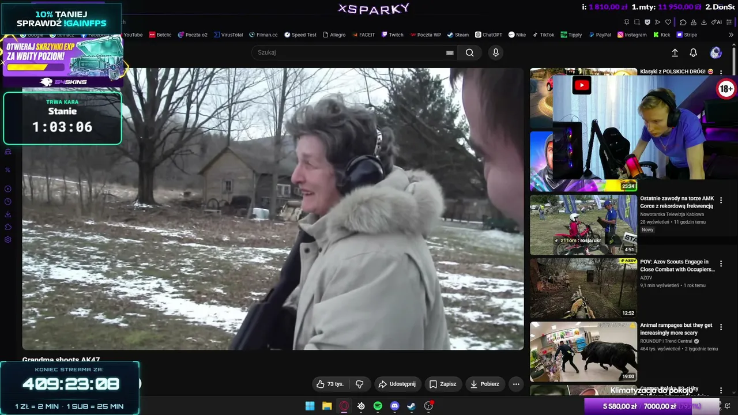738x415 pixels.
Task: Expand the bookmarks bar overflow chevron
Action: point(732,35)
